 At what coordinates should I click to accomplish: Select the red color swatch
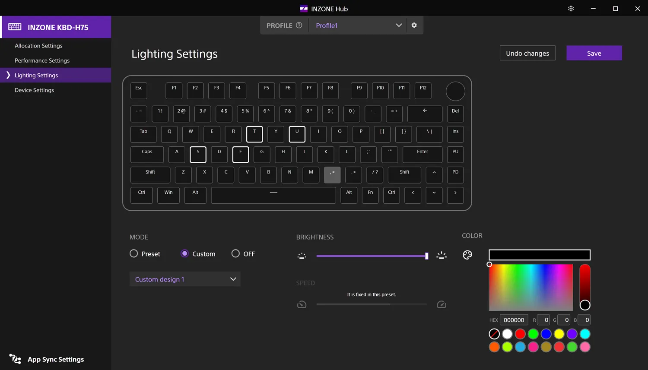point(520,334)
